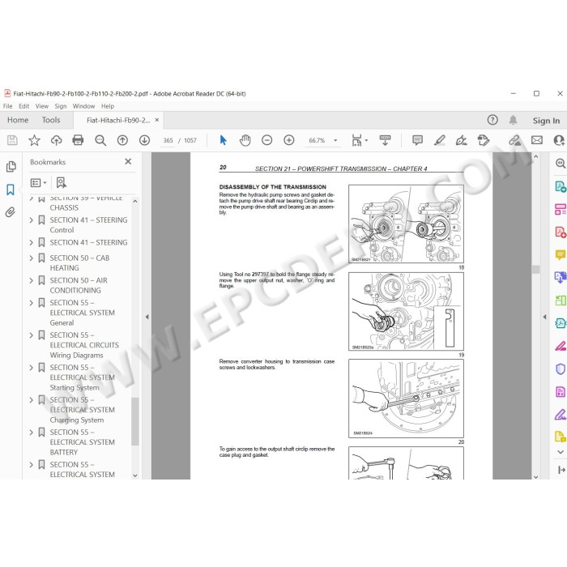Expand SECTION 50 – AIR CONDITIONING bookmark
This screenshot has height=567, width=567.
31,280
